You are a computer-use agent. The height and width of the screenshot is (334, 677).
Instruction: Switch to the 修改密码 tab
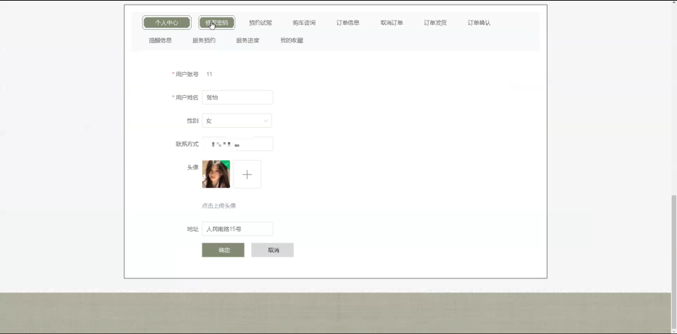217,22
